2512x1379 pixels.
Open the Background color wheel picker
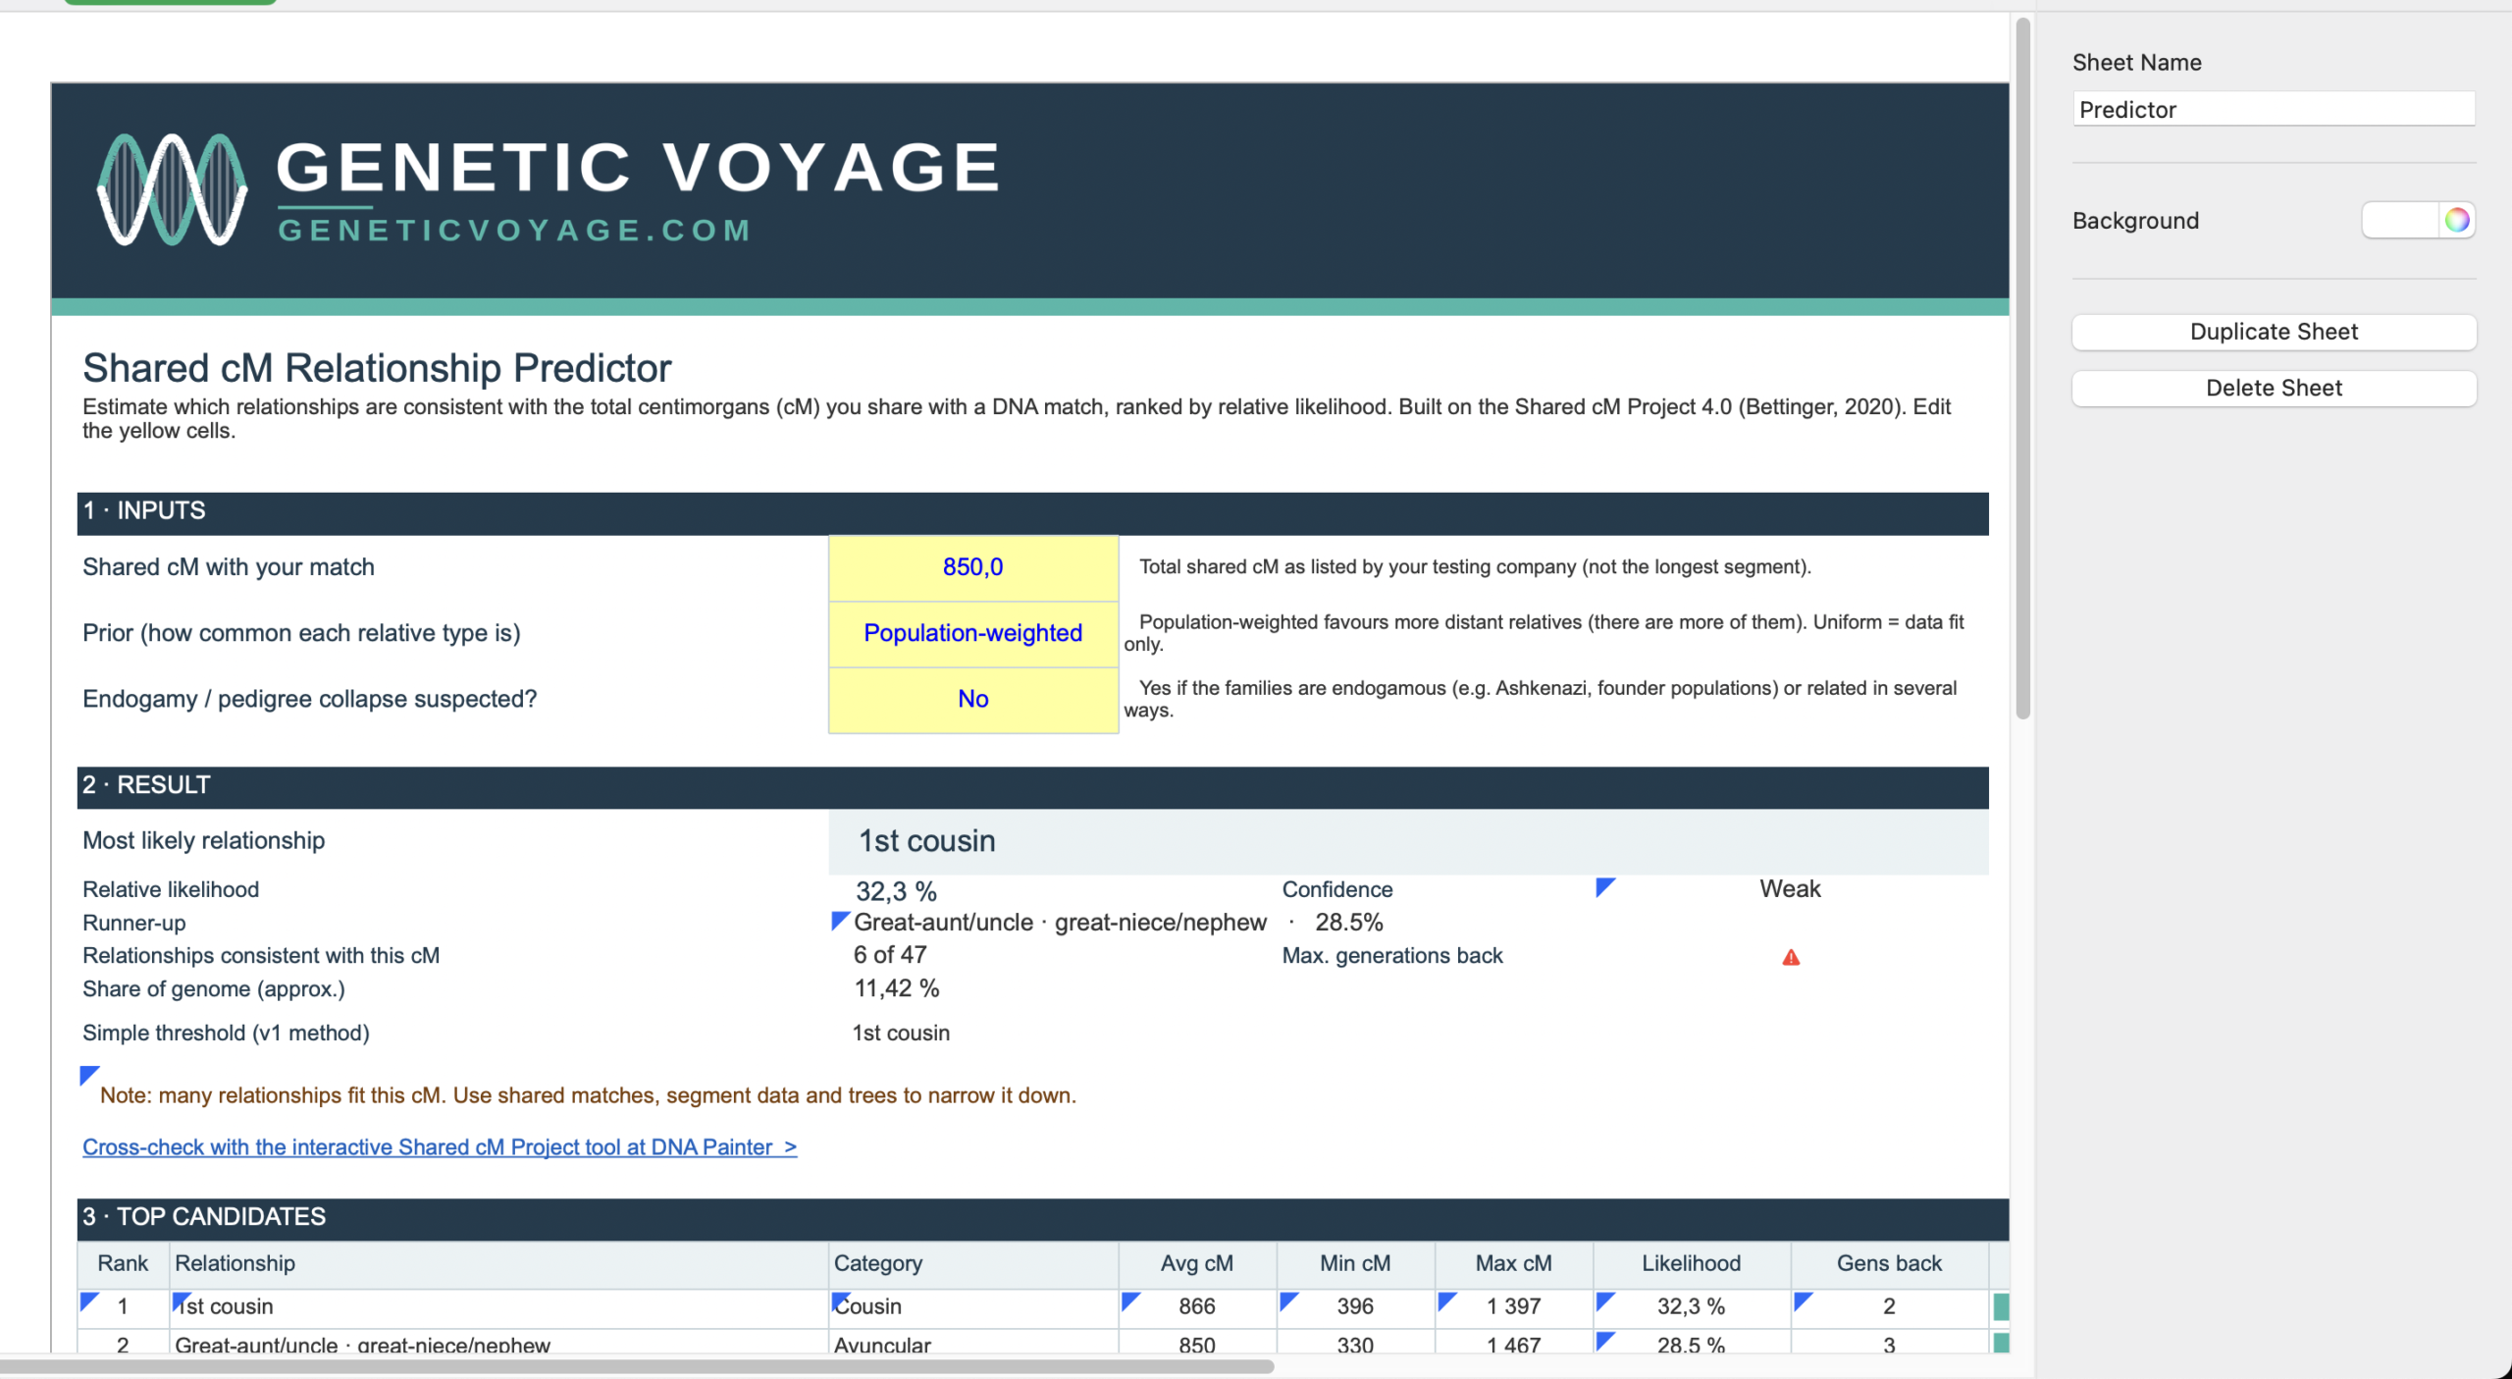(2456, 220)
